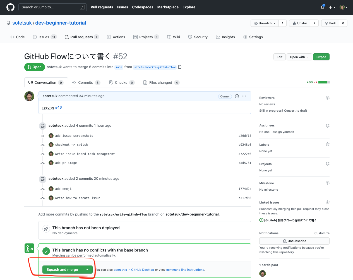Open the linked [GitHub] issue in sidebar
The height and width of the screenshot is (280, 353).
click(x=290, y=220)
